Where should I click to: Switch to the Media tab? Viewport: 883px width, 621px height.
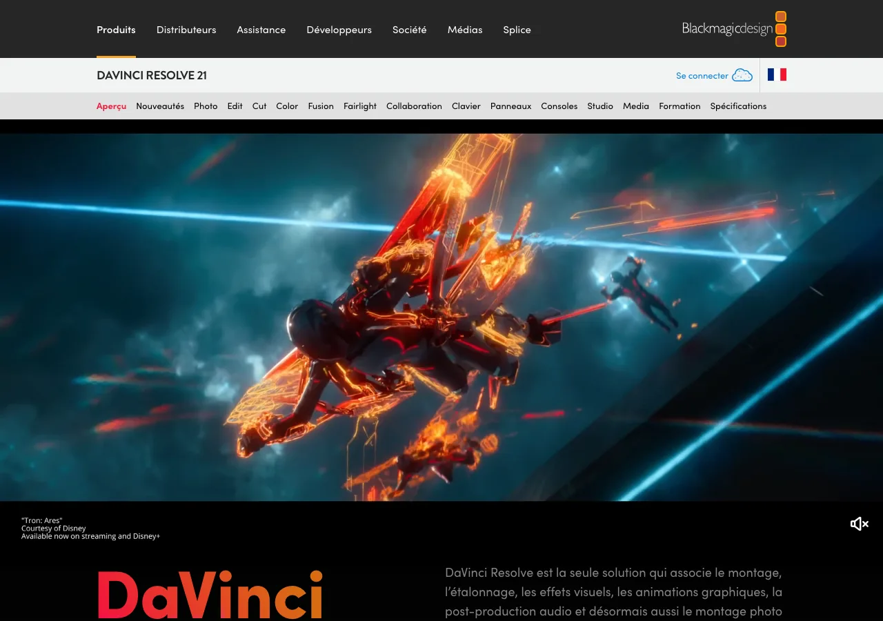point(636,106)
